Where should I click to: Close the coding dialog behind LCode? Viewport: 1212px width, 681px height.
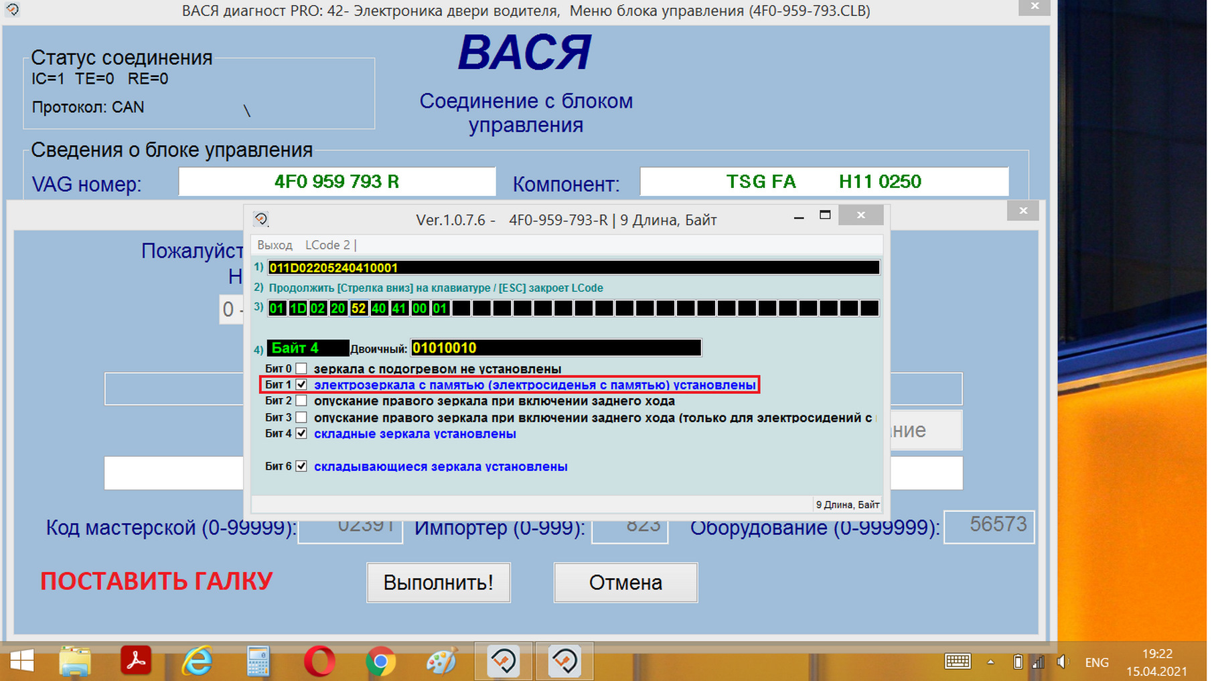tap(1023, 211)
